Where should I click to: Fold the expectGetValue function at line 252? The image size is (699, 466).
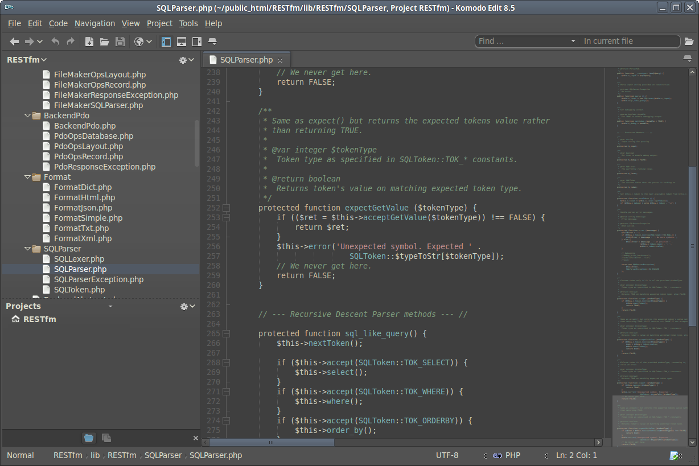click(226, 208)
